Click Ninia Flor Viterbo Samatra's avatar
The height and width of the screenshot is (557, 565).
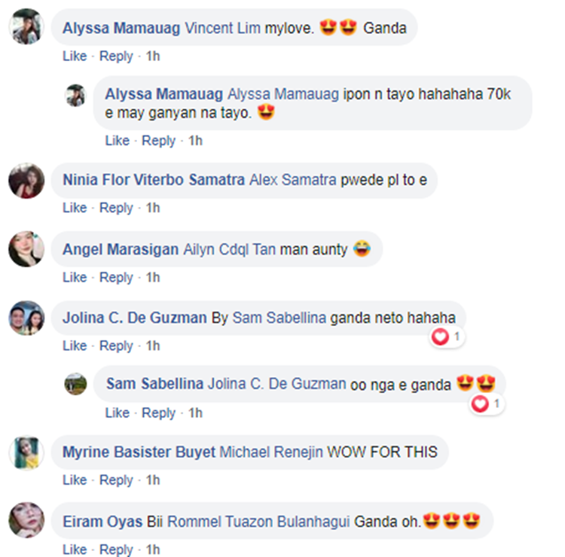tap(26, 181)
